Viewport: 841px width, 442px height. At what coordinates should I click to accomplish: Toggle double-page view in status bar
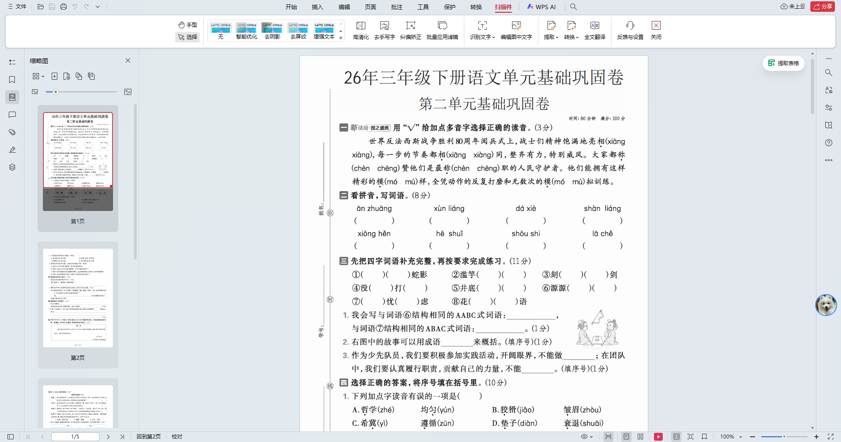tap(640, 437)
